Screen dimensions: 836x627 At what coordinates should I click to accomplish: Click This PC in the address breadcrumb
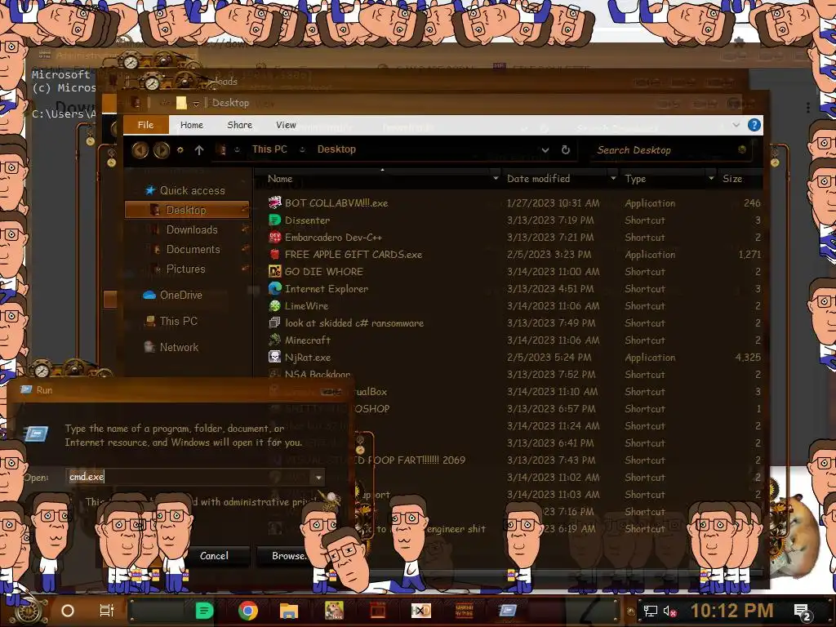click(269, 149)
